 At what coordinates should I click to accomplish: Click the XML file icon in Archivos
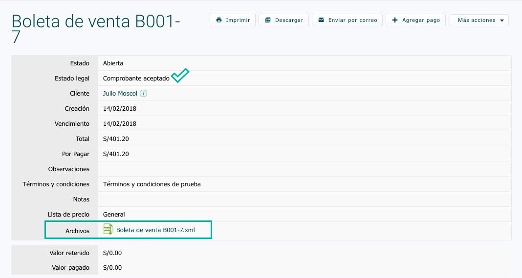(108, 229)
